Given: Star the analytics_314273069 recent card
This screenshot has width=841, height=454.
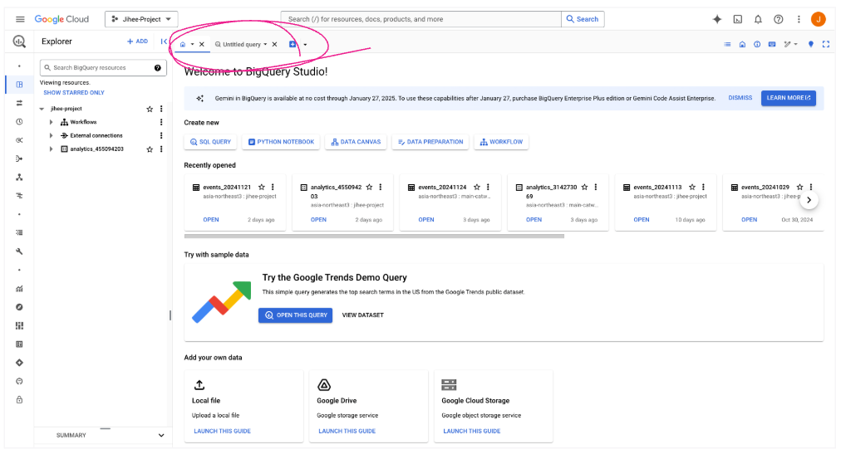Looking at the screenshot, I should click(584, 188).
